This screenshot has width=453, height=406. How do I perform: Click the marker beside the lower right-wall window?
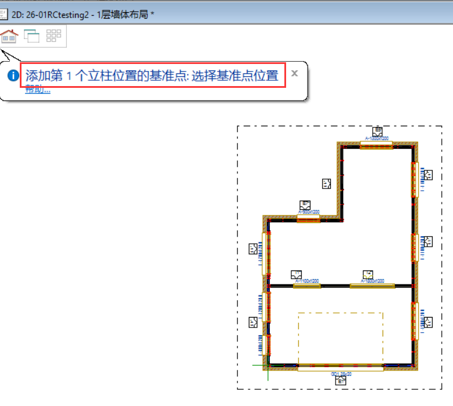[428, 322]
